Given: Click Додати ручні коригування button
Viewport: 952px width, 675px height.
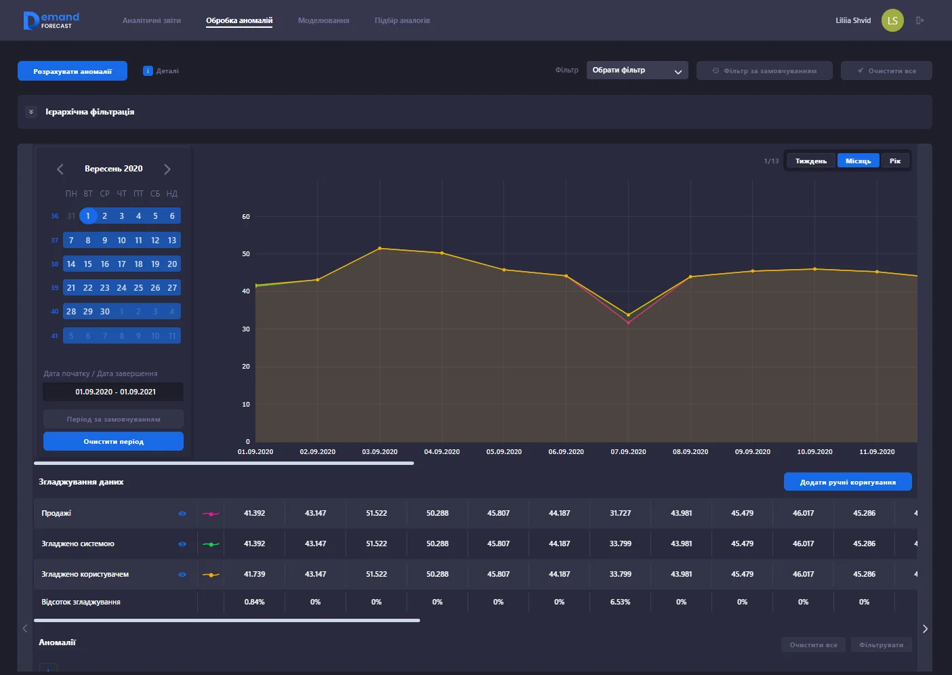Looking at the screenshot, I should (x=847, y=482).
